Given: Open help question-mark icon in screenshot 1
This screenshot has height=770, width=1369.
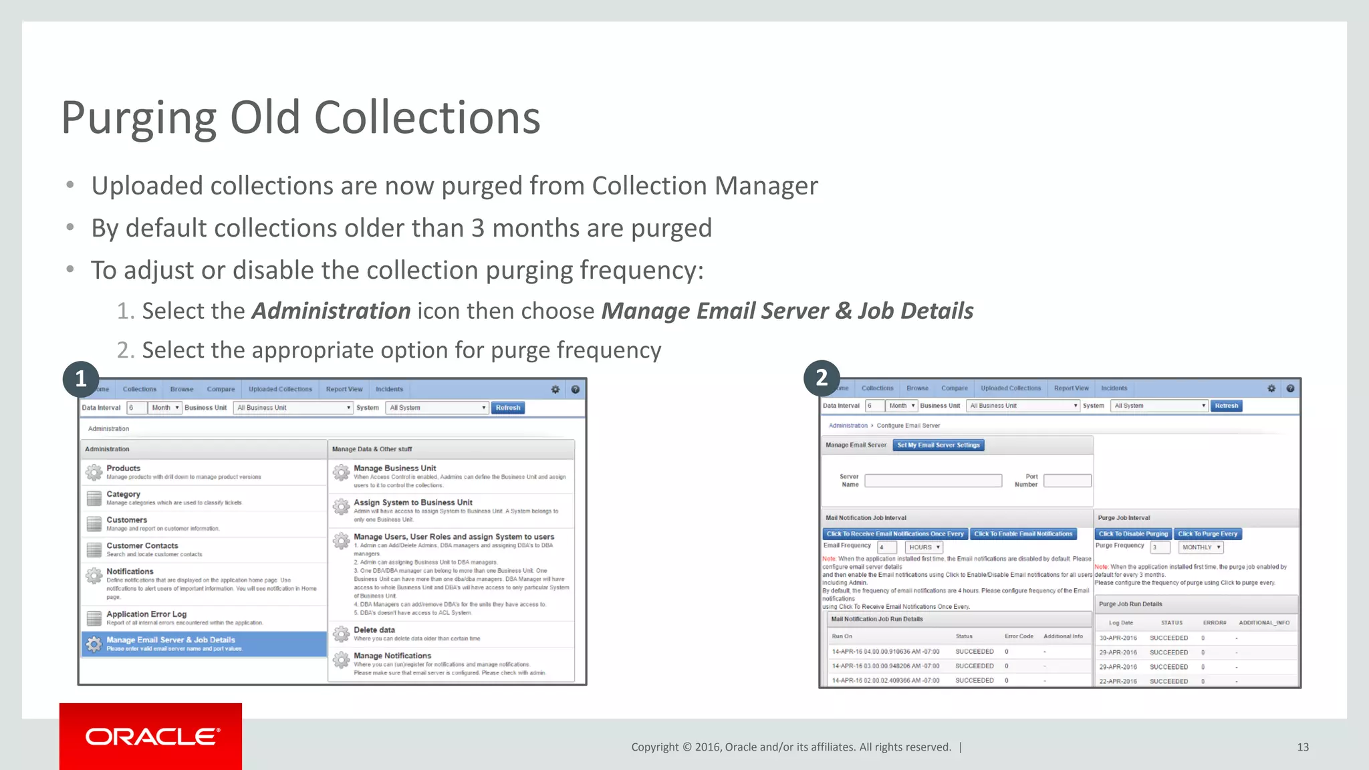Looking at the screenshot, I should 575,389.
